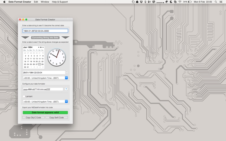Open Google Drive menu bar icon
This screenshot has height=141, width=226.
tap(137, 2)
